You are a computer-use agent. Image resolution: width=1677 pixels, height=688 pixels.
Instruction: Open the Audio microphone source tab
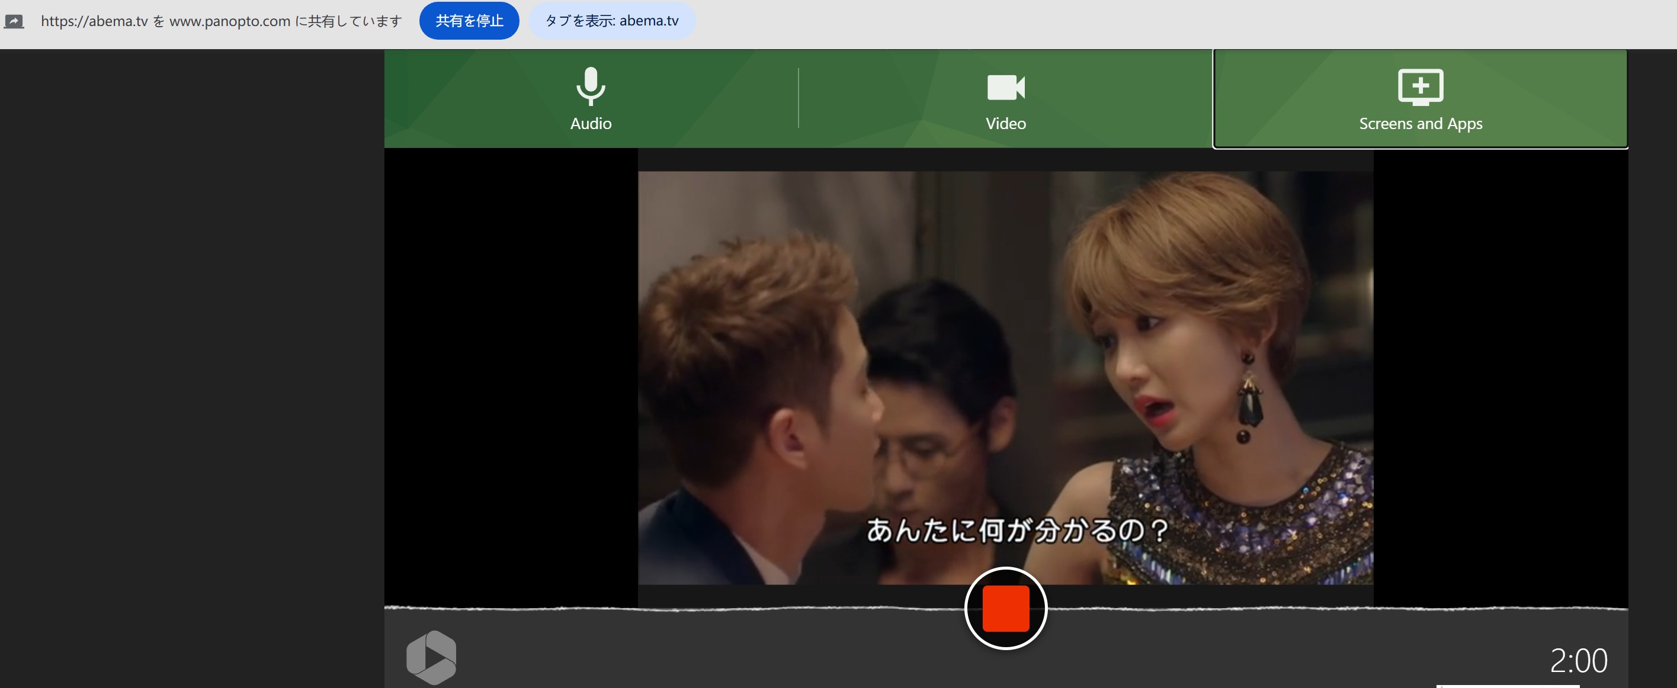click(x=591, y=99)
